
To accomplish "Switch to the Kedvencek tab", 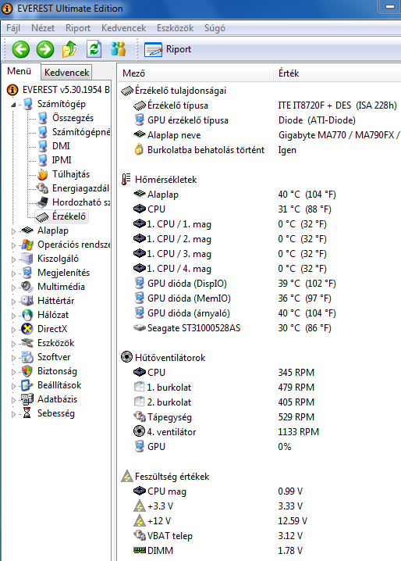I will tap(66, 73).
